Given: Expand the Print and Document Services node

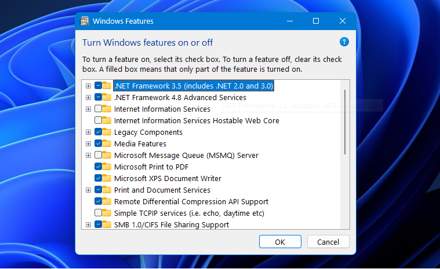Looking at the screenshot, I should 88,190.
